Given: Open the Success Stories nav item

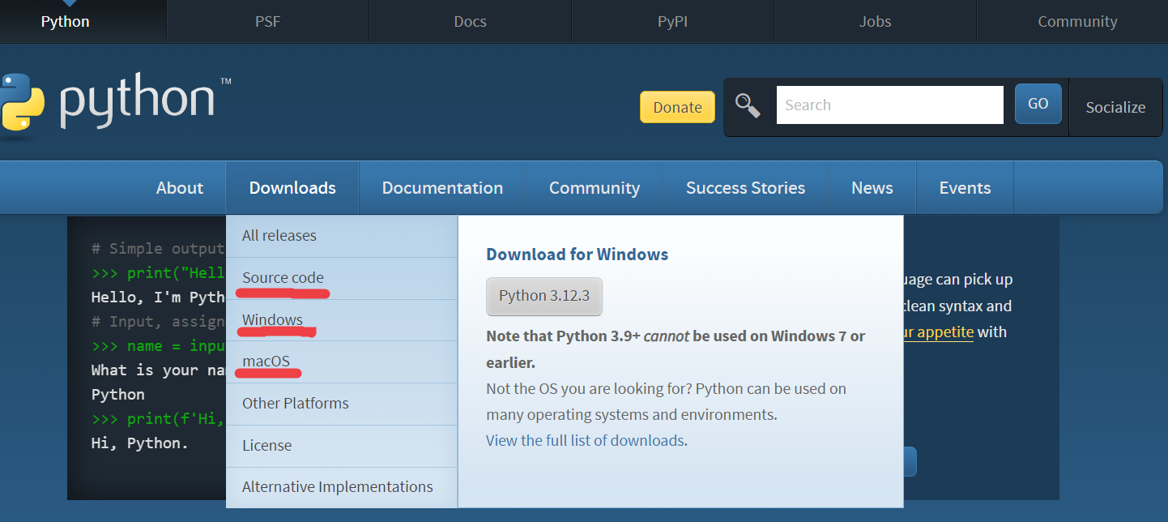Looking at the screenshot, I should click(x=745, y=188).
